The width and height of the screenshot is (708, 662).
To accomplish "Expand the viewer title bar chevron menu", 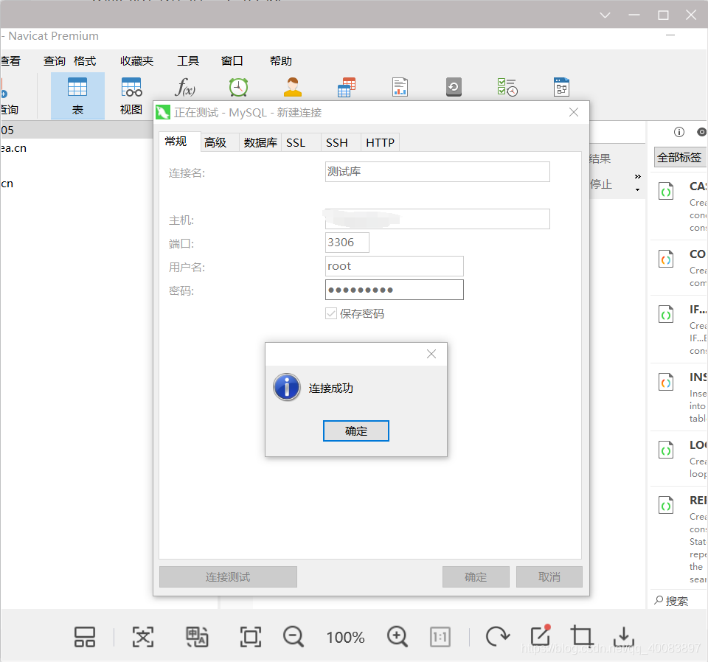I will coord(605,15).
